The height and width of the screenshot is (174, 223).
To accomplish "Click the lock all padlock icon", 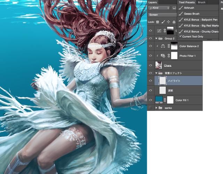I will pos(174,22).
